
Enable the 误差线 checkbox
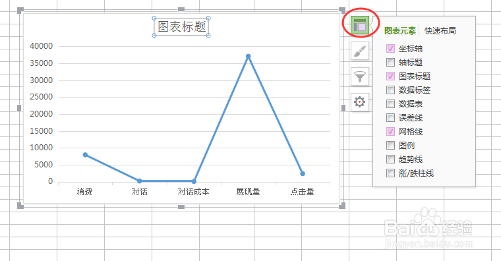pos(390,117)
